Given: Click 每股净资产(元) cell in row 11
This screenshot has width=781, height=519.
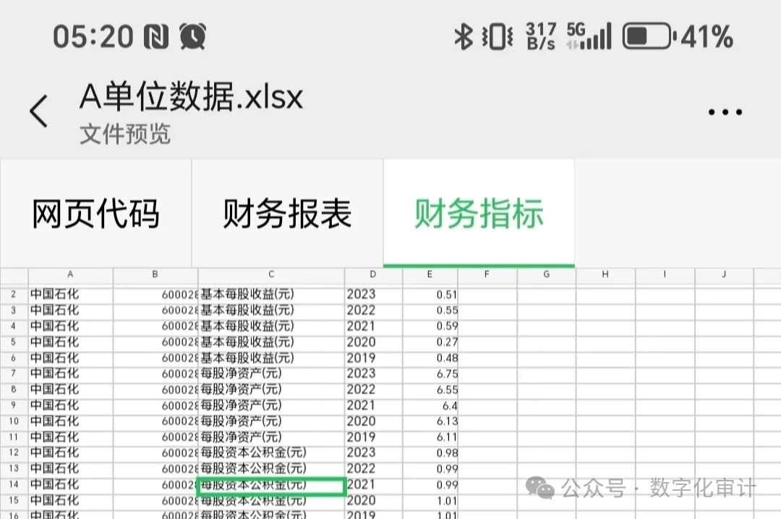Looking at the screenshot, I should coord(271,437).
